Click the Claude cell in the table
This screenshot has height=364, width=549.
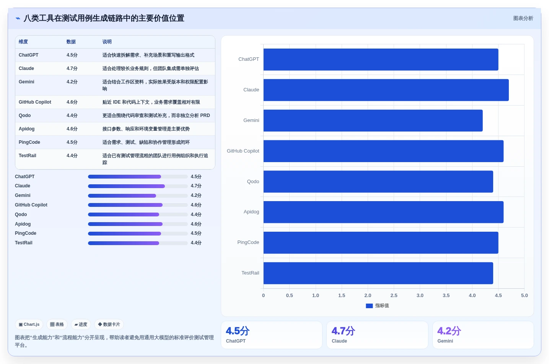pyautogui.click(x=26, y=68)
